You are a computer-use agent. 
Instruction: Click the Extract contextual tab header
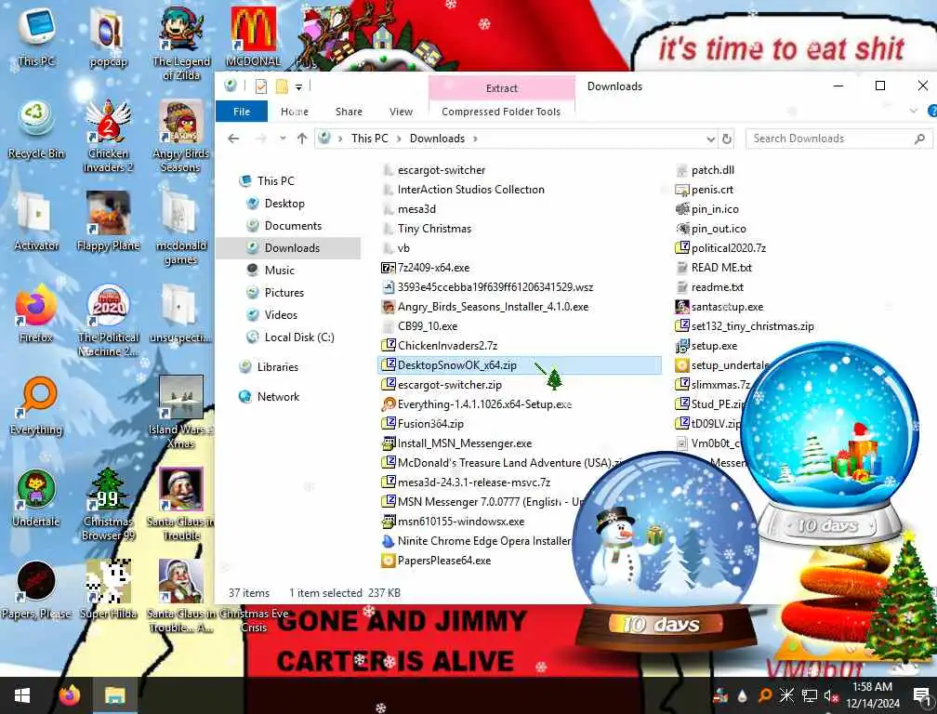click(501, 87)
